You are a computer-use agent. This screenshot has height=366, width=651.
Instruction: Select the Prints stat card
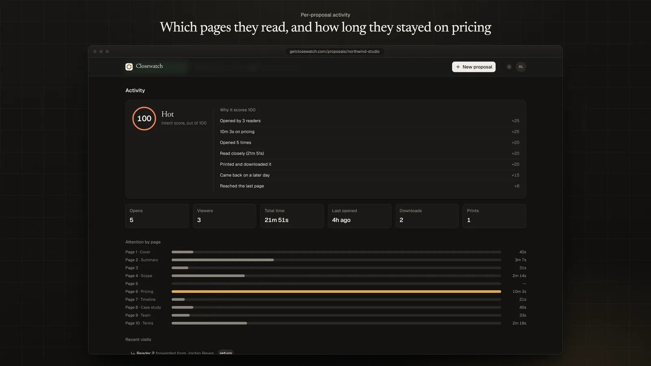coord(494,216)
